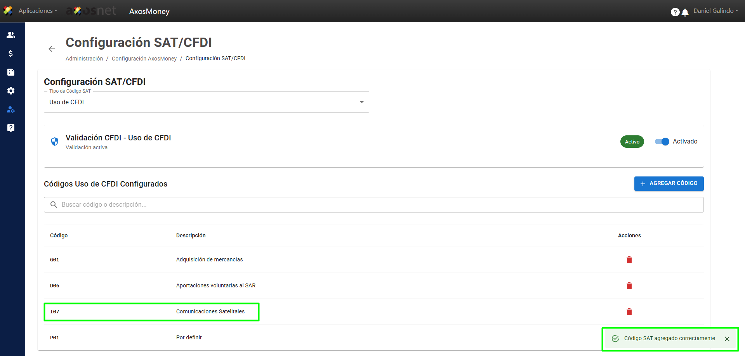The width and height of the screenshot is (745, 356).
Task: Go to Administración breadcrumb
Action: click(84, 59)
